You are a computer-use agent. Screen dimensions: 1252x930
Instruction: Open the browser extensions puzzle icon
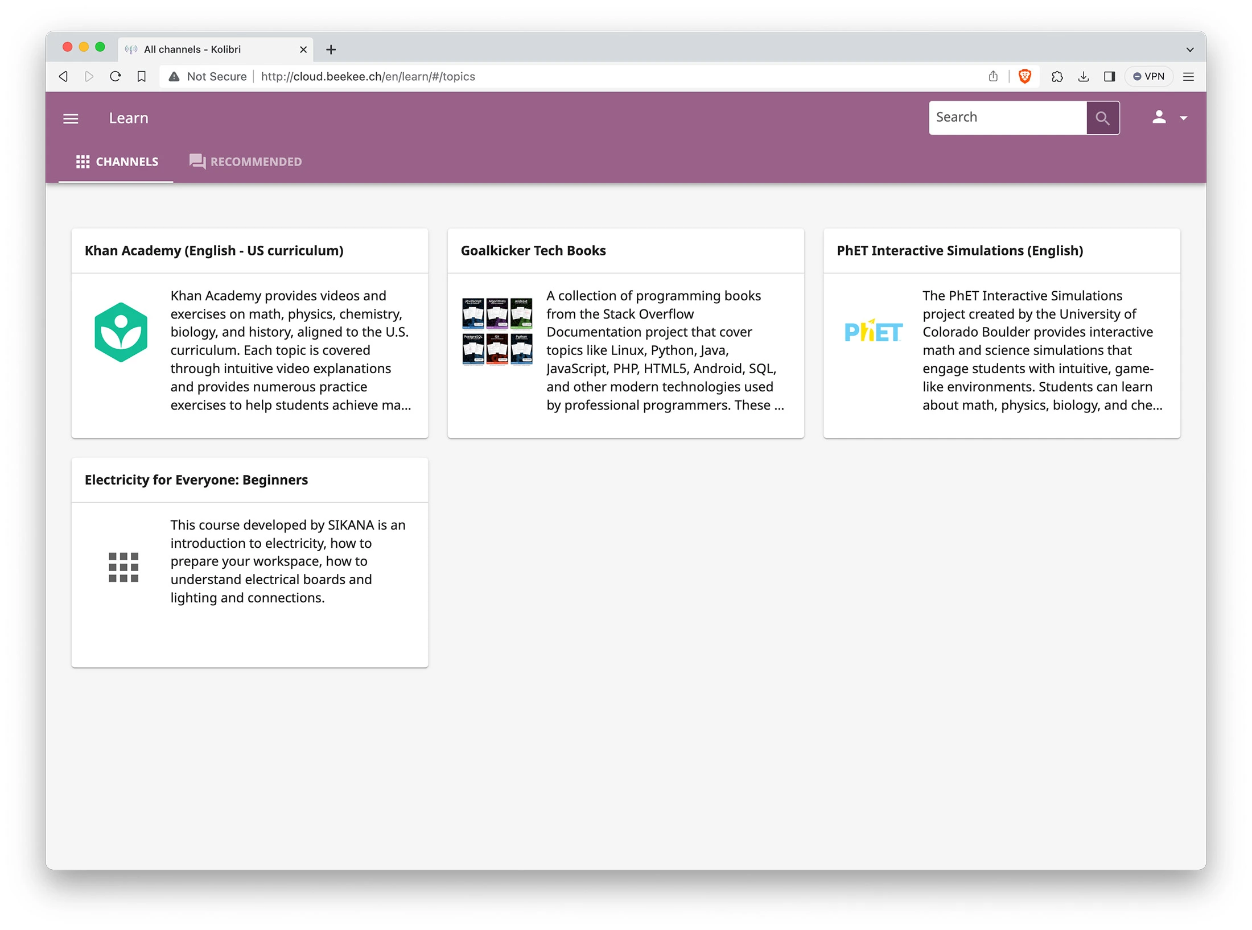pyautogui.click(x=1057, y=76)
